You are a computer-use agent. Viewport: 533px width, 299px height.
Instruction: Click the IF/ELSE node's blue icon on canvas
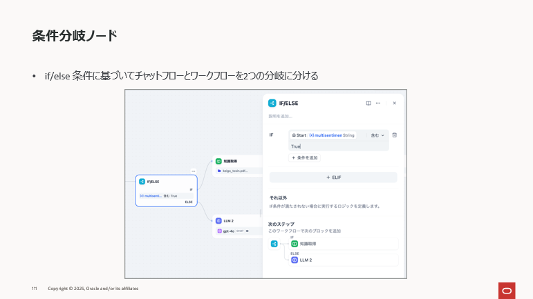point(142,182)
